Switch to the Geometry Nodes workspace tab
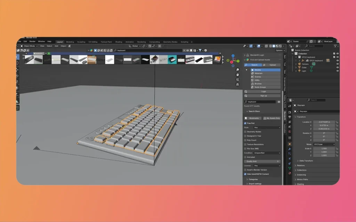356x222 pixels. 170,42
